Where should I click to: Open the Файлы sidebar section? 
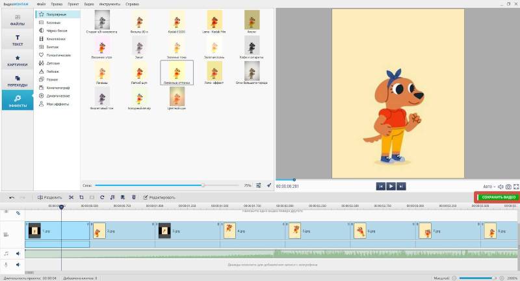click(x=18, y=20)
